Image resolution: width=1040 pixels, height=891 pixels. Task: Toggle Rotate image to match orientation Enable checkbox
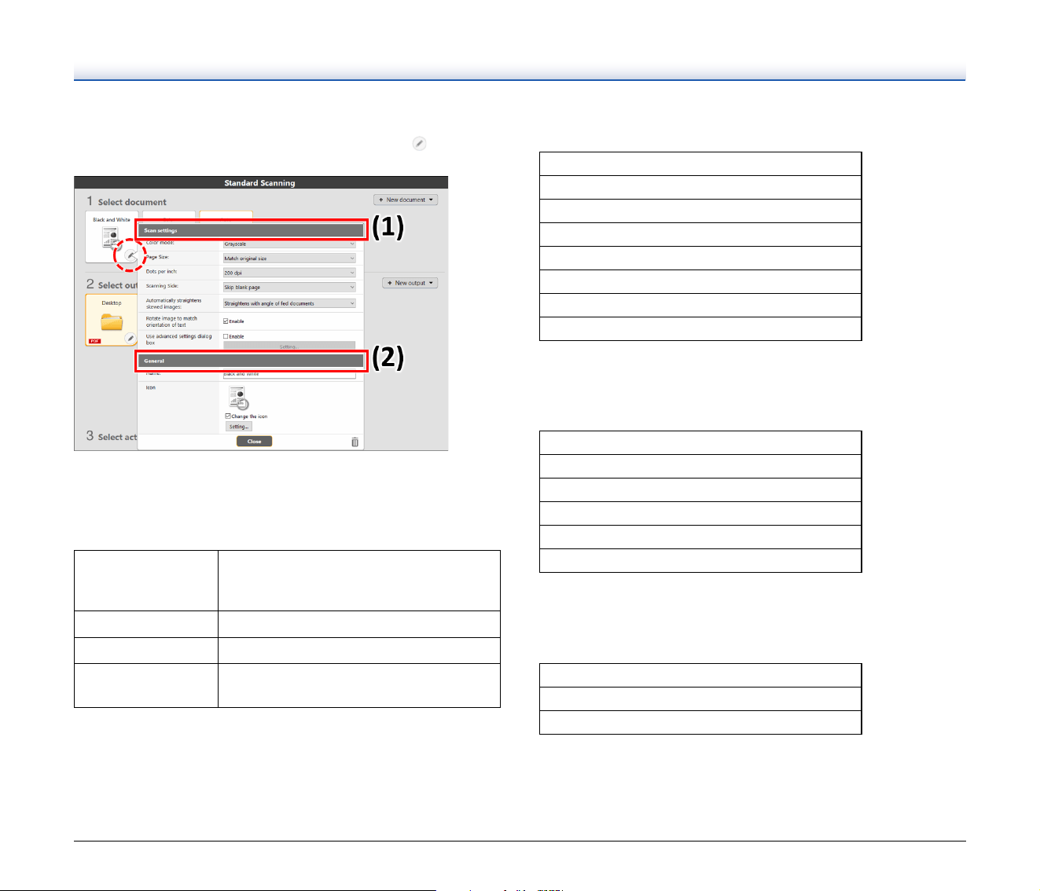tap(226, 321)
